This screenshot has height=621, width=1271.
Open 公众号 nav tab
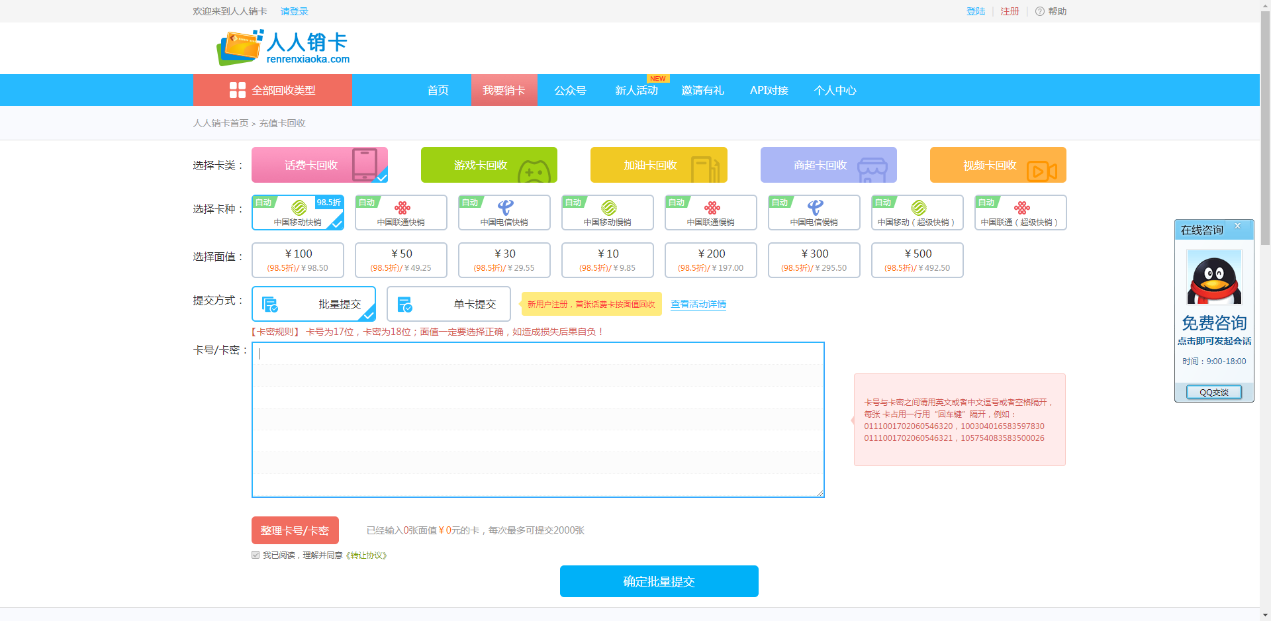pyautogui.click(x=571, y=90)
